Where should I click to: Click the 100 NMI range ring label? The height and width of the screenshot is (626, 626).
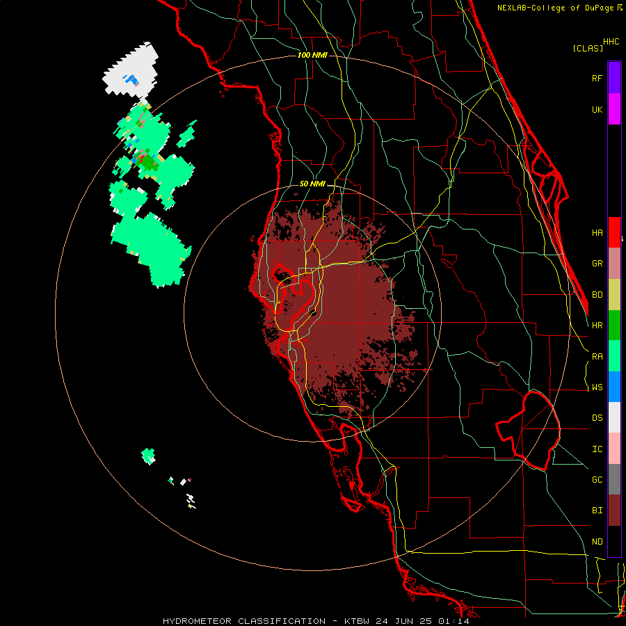312,55
